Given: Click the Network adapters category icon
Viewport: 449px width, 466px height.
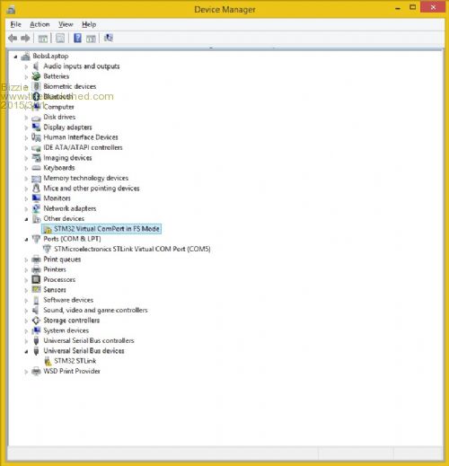Looking at the screenshot, I should pyautogui.click(x=36, y=208).
